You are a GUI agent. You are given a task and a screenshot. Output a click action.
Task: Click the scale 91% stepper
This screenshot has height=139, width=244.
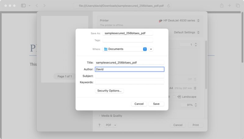click(x=196, y=105)
